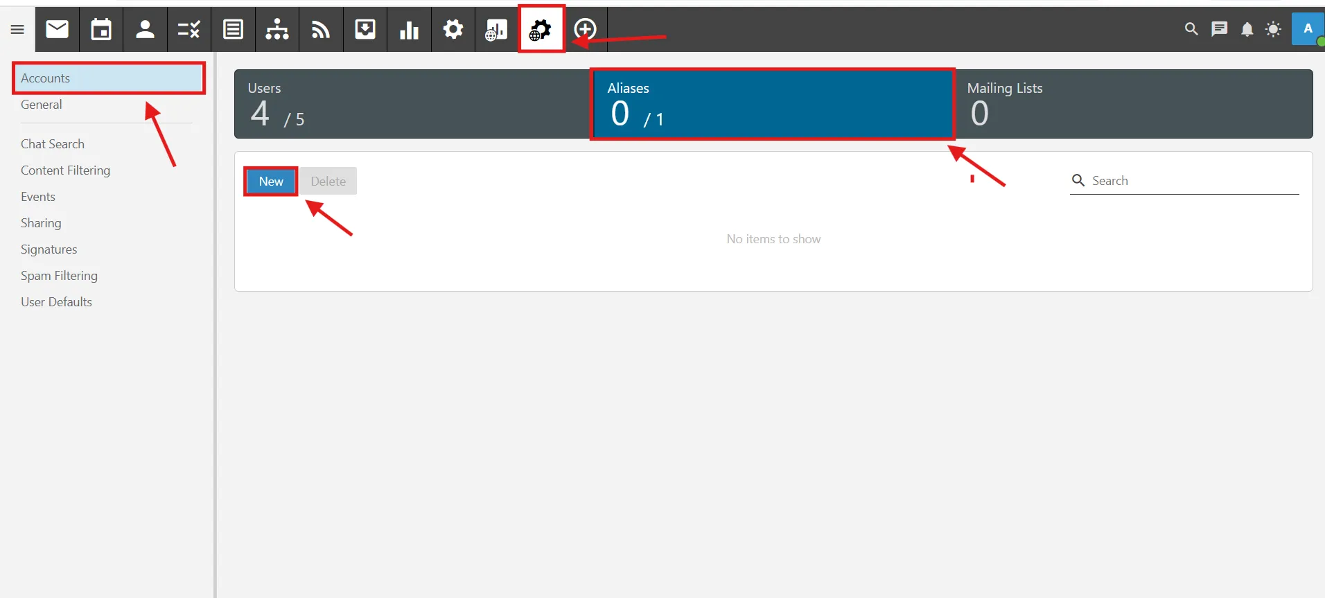
Task: Open the Reports bar chart icon
Action: (x=409, y=29)
